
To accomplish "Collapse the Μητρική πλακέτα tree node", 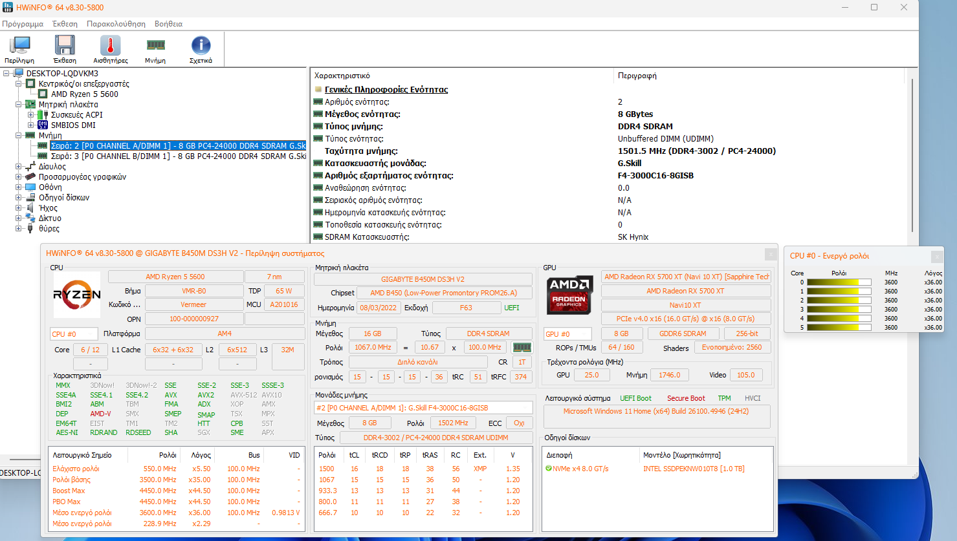I will (19, 105).
